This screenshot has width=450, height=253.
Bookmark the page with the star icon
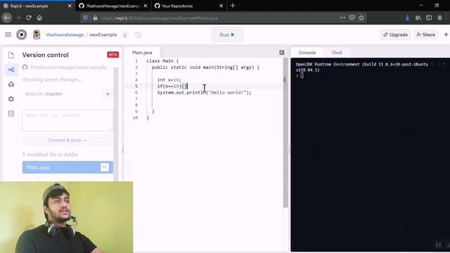click(361, 18)
